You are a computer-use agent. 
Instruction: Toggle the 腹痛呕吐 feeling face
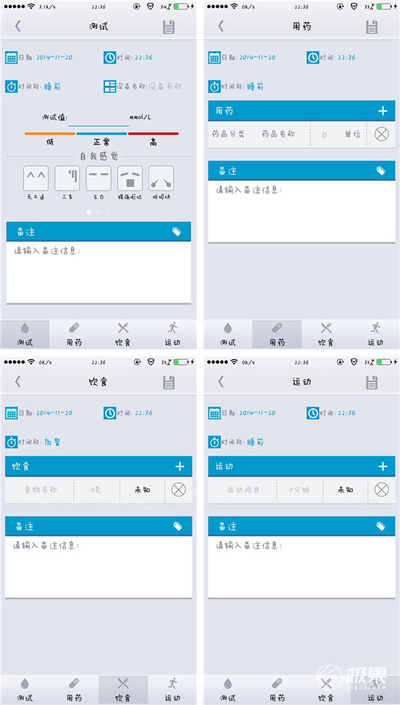[130, 179]
